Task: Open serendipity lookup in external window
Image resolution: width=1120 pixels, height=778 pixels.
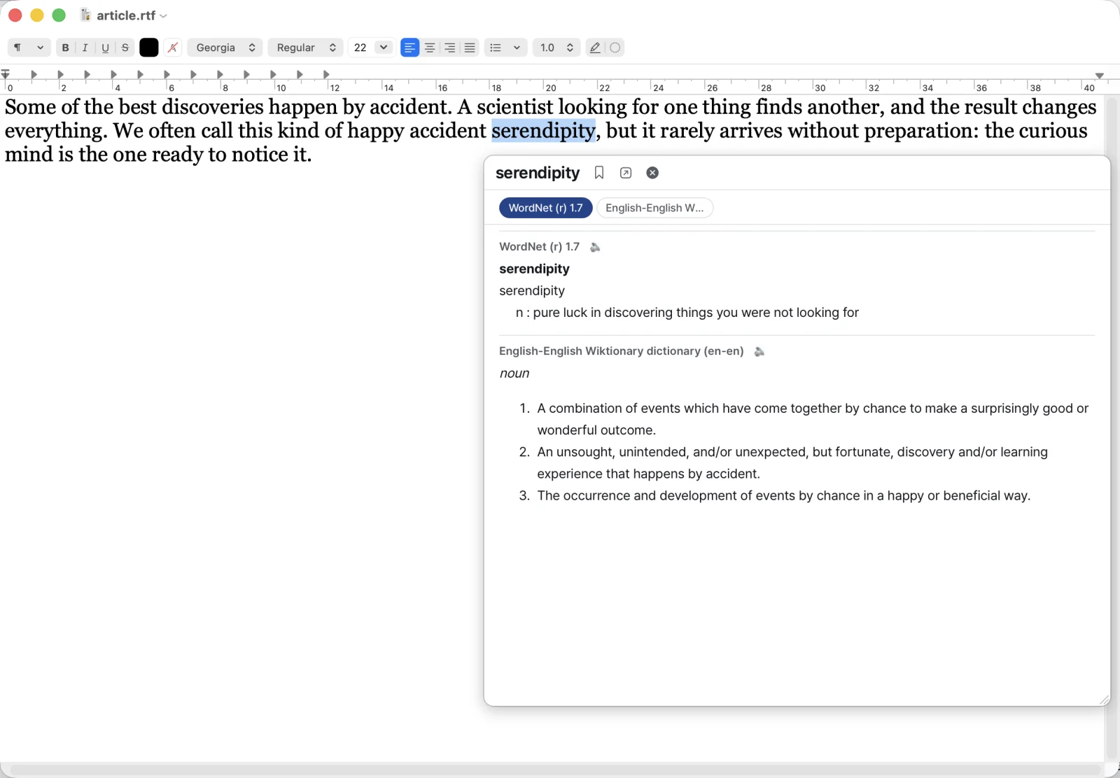Action: tap(626, 173)
